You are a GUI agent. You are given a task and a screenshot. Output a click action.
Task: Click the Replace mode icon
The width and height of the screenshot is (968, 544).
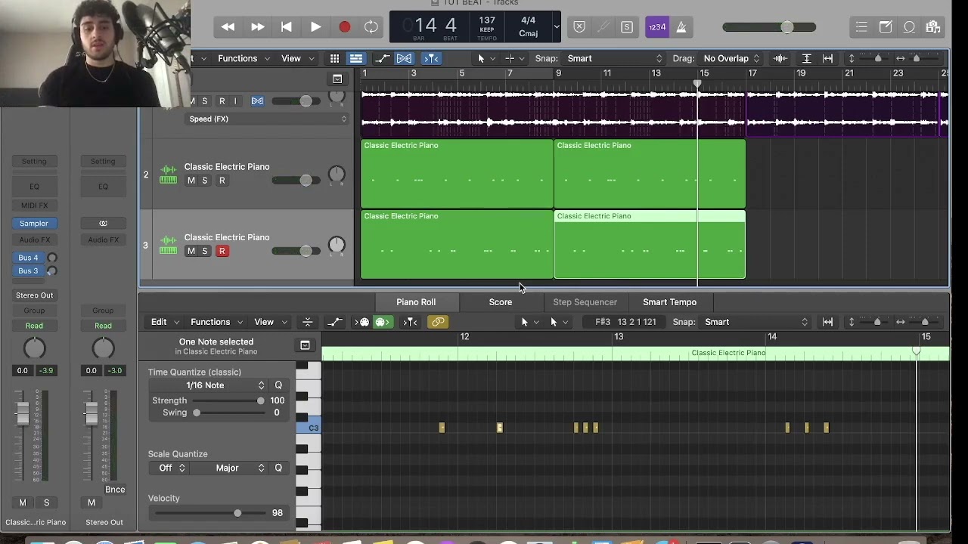[579, 27]
